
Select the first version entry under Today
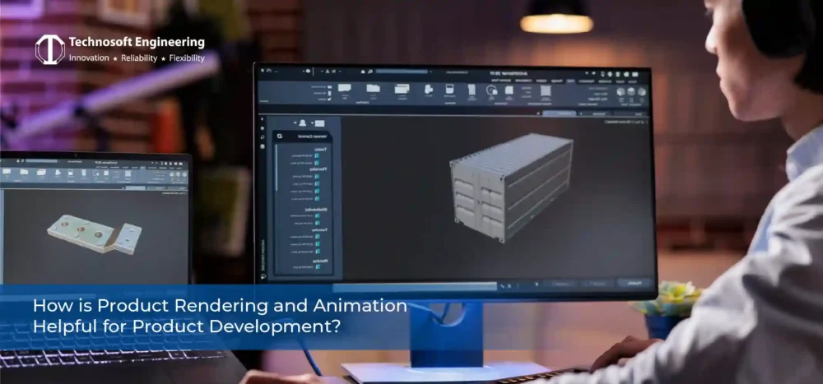click(305, 155)
